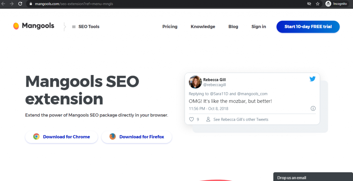Click the Chrome logo icon
Viewport: 353px width, 181px height.
pos(36,137)
